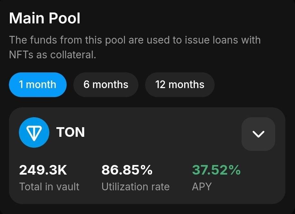The image size is (295, 214).
Task: Click the white triangle inside TON logo
Action: coord(34,133)
